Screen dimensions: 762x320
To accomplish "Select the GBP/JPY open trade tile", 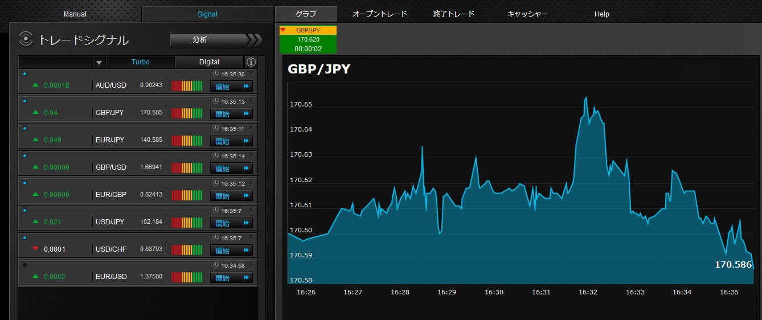I will (308, 39).
